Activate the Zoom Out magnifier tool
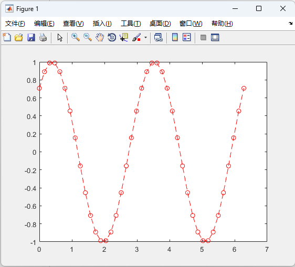This screenshot has height=267, width=295. coord(88,37)
